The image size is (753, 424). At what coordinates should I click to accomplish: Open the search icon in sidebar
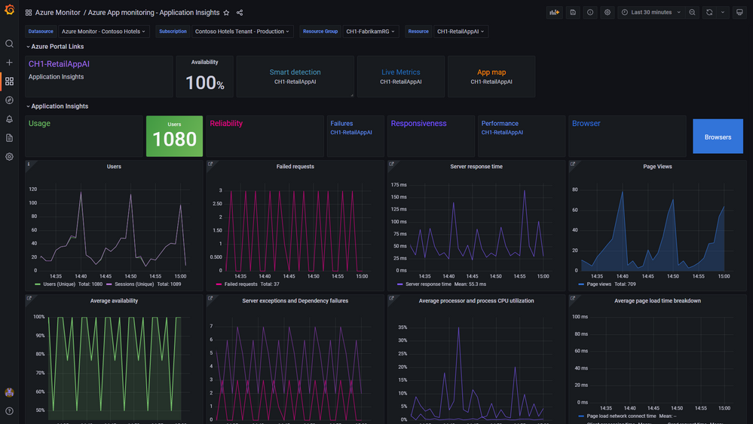tap(9, 44)
